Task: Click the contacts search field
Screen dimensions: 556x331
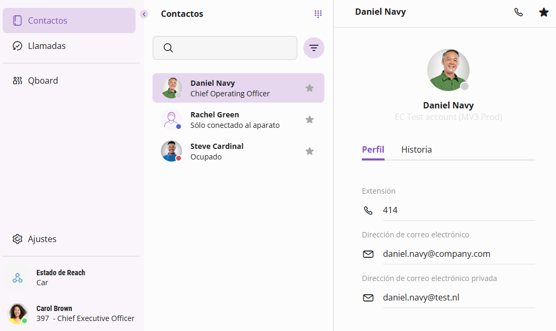Action: (232, 48)
